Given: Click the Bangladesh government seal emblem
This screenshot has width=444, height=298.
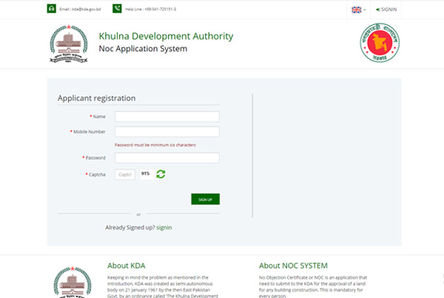Looking at the screenshot, I should pyautogui.click(x=380, y=43).
